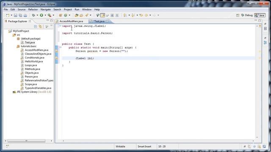
Task: Click the New file wizard icon
Action: click(8, 15)
